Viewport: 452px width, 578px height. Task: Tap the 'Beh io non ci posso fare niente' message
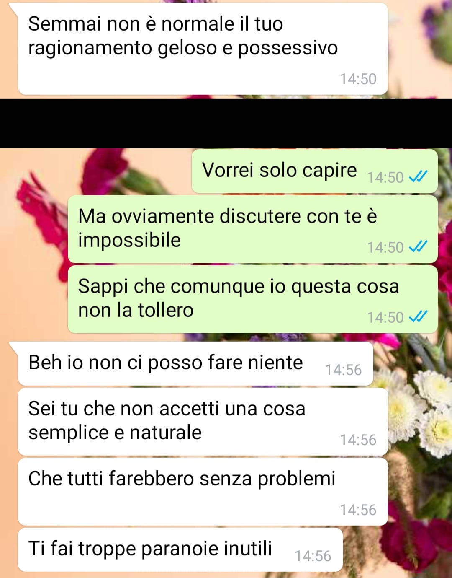coord(195,363)
